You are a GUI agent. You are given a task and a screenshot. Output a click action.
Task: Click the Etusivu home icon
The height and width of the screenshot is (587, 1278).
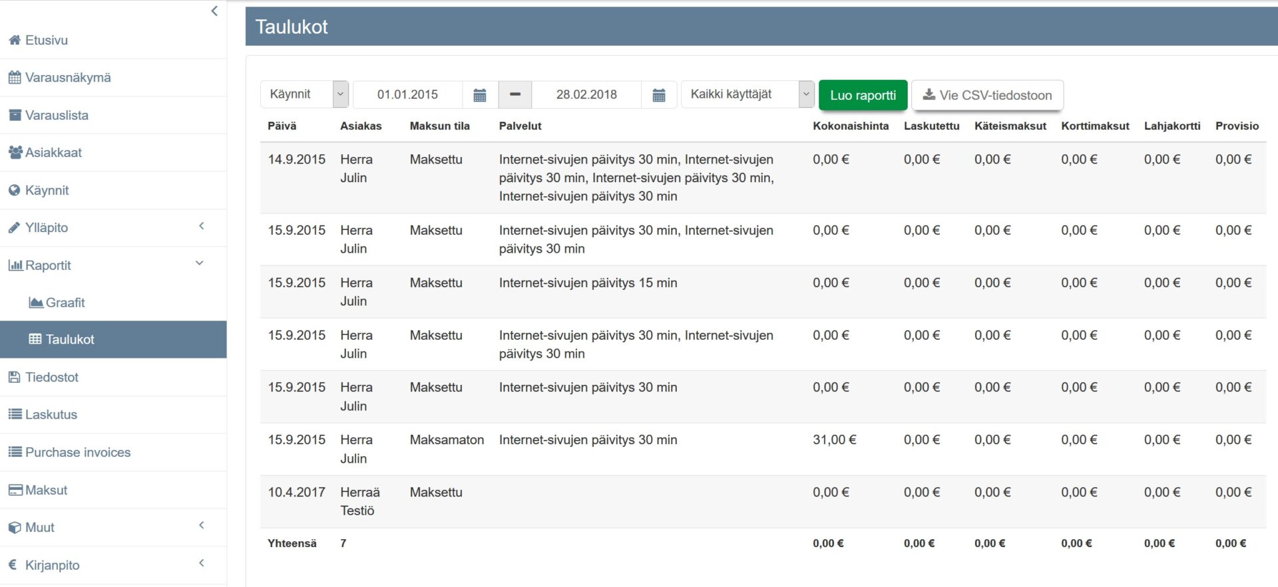point(15,41)
